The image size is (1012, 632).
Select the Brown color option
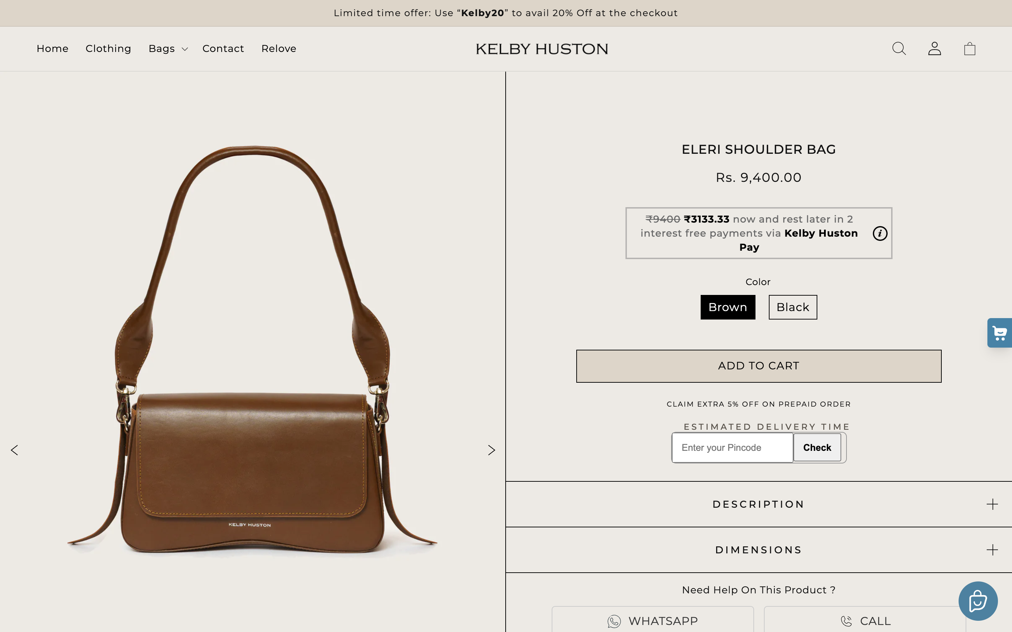728,307
